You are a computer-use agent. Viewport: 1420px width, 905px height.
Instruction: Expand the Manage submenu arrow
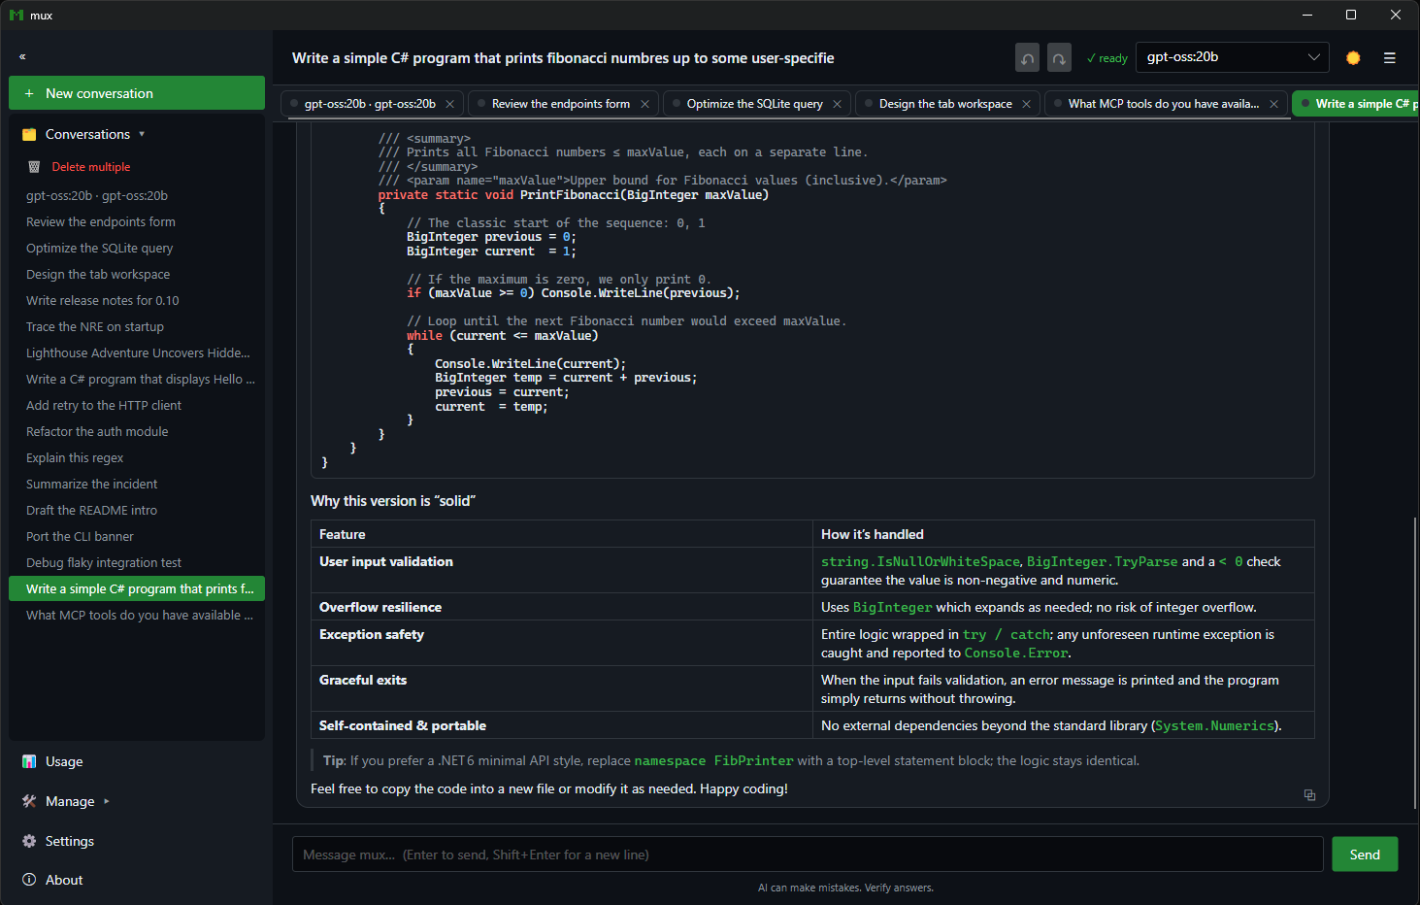[107, 802]
